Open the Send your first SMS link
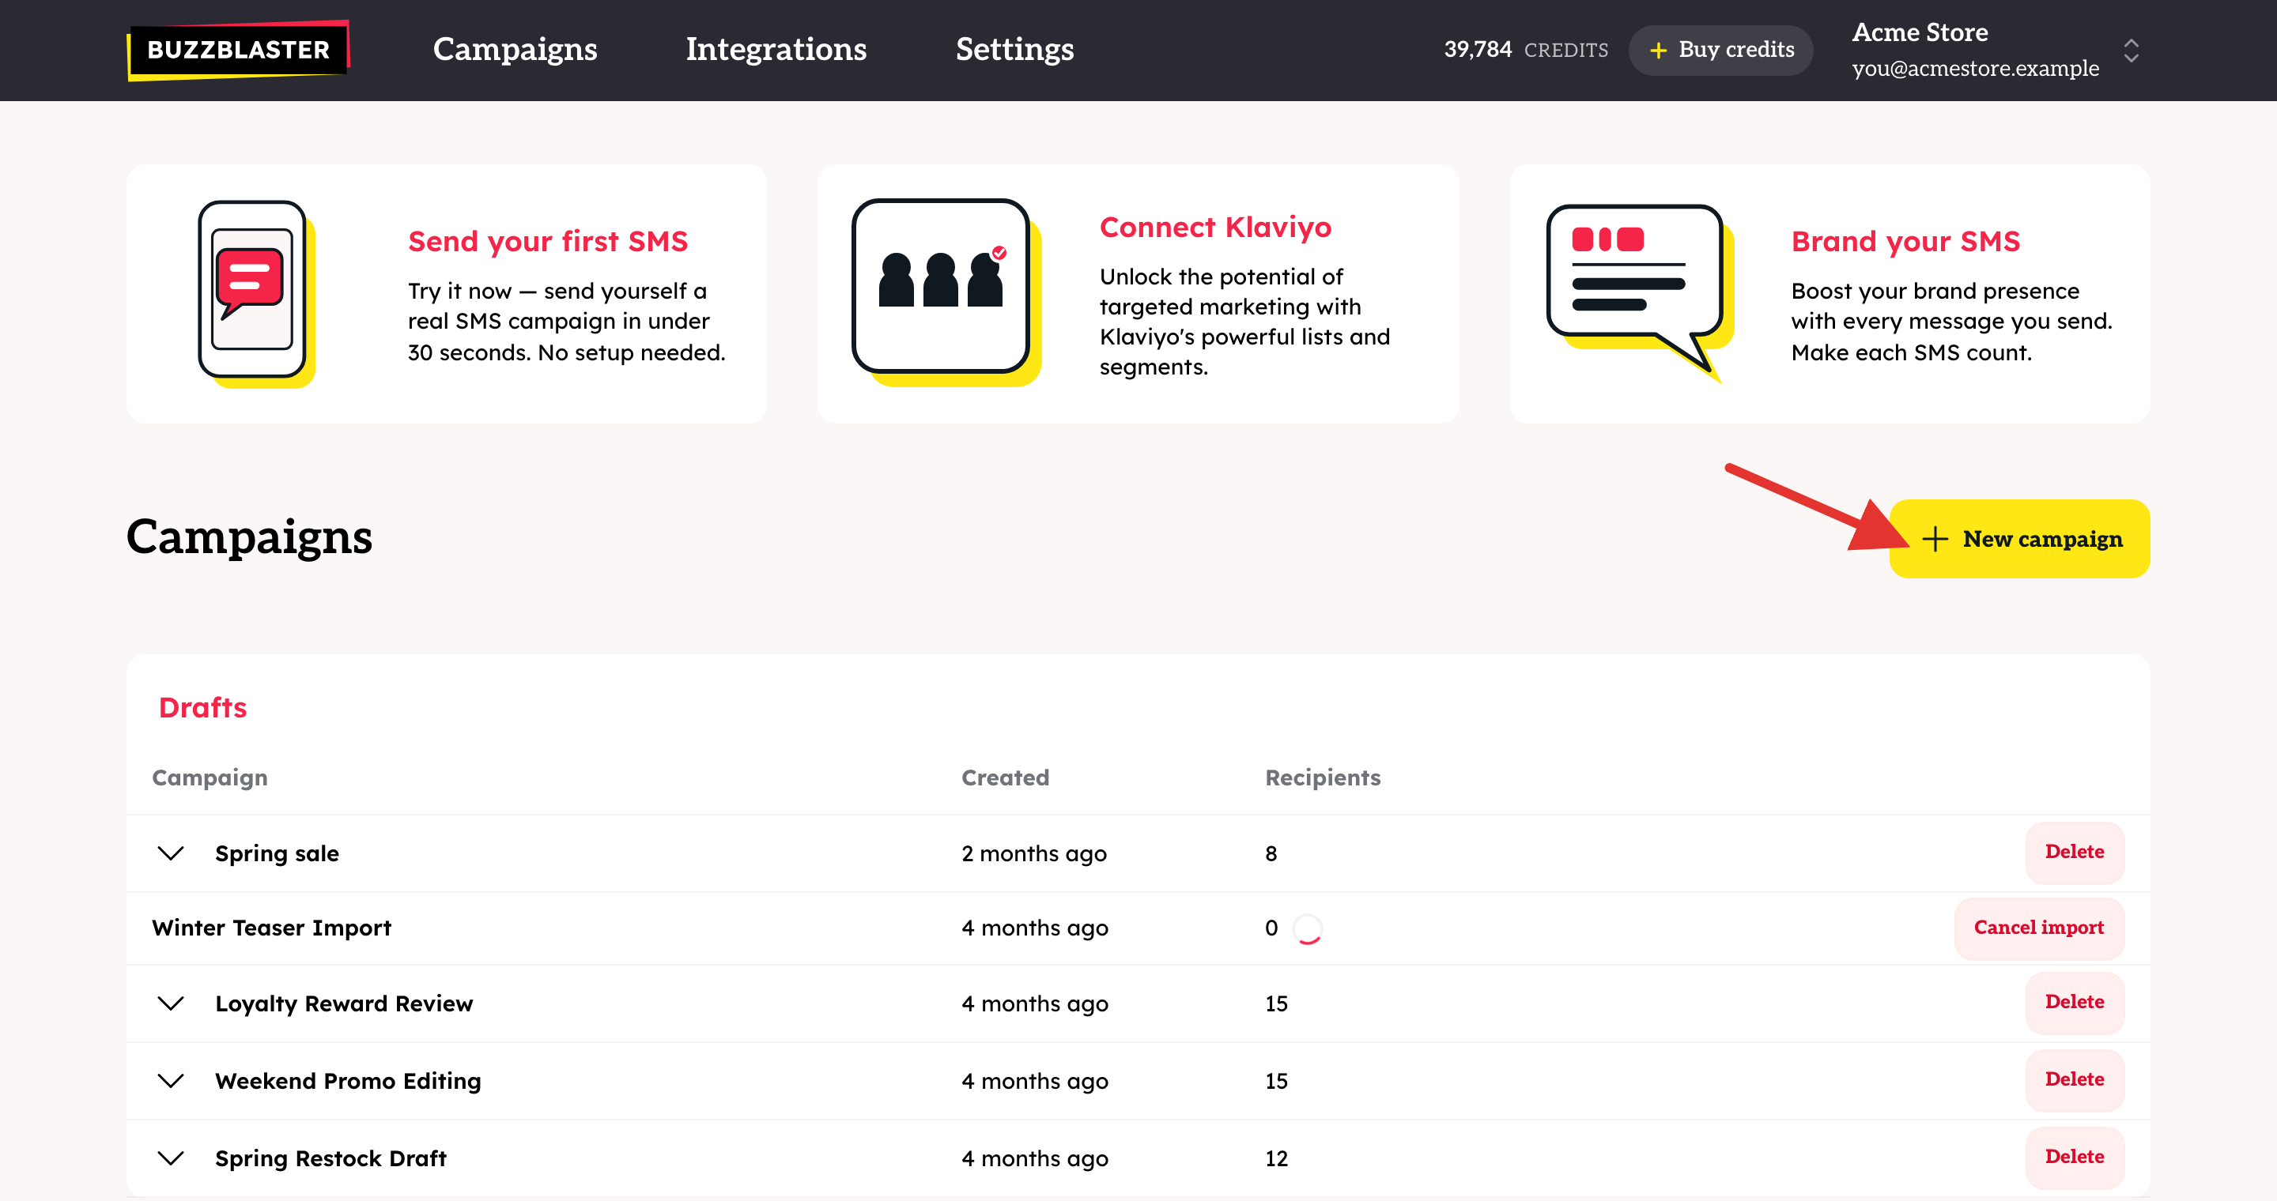The width and height of the screenshot is (2277, 1201). click(548, 241)
